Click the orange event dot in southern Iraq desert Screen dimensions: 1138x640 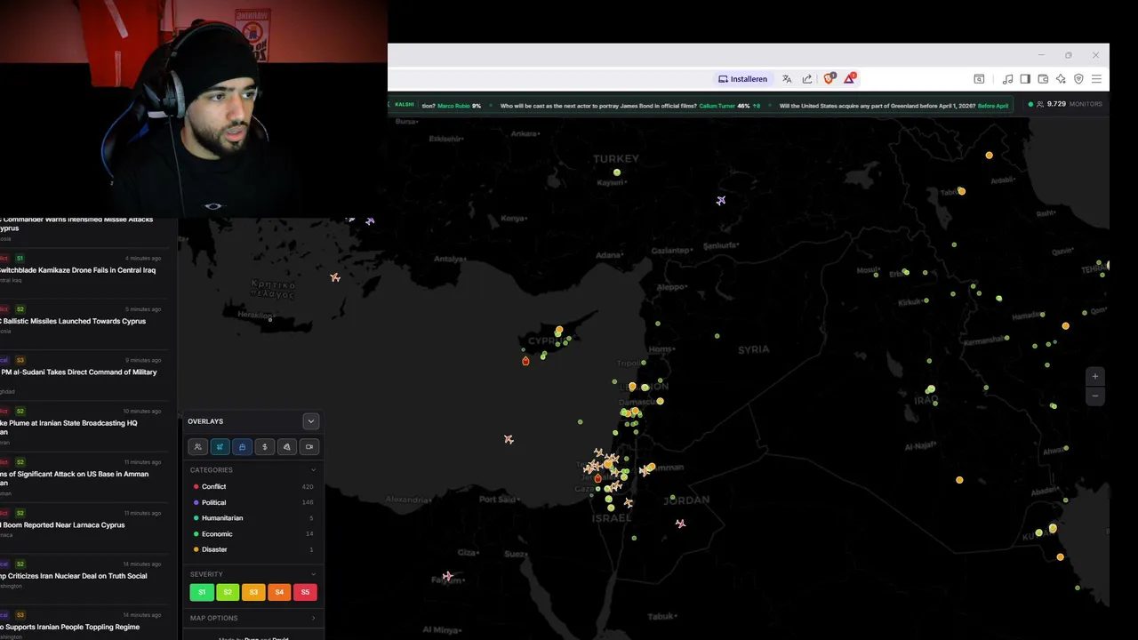click(x=959, y=480)
